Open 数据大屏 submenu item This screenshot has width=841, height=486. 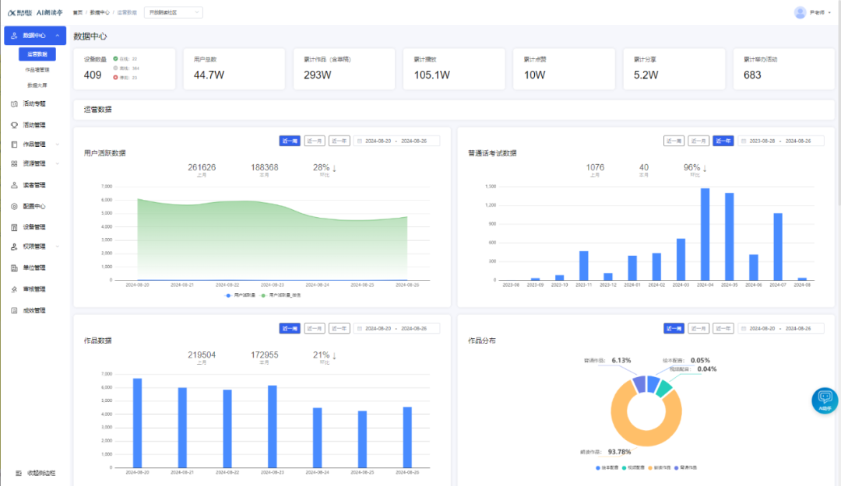(37, 86)
